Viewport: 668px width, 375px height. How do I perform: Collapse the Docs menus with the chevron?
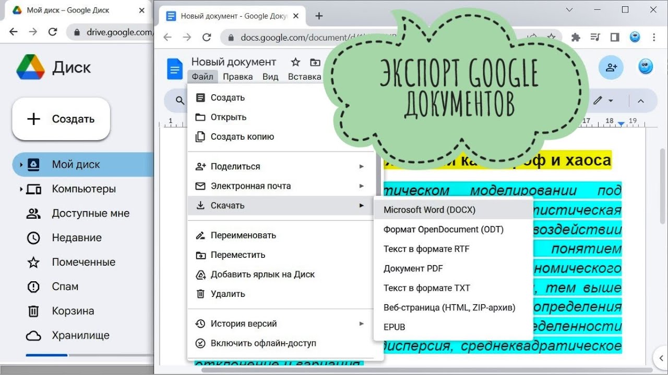point(641,101)
